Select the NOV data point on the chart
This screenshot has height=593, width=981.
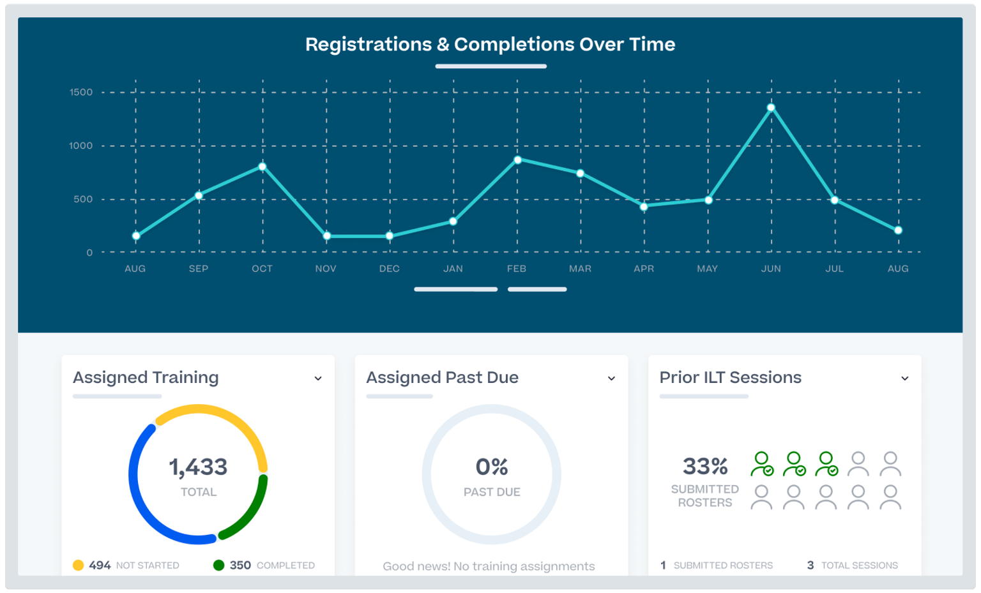[327, 236]
